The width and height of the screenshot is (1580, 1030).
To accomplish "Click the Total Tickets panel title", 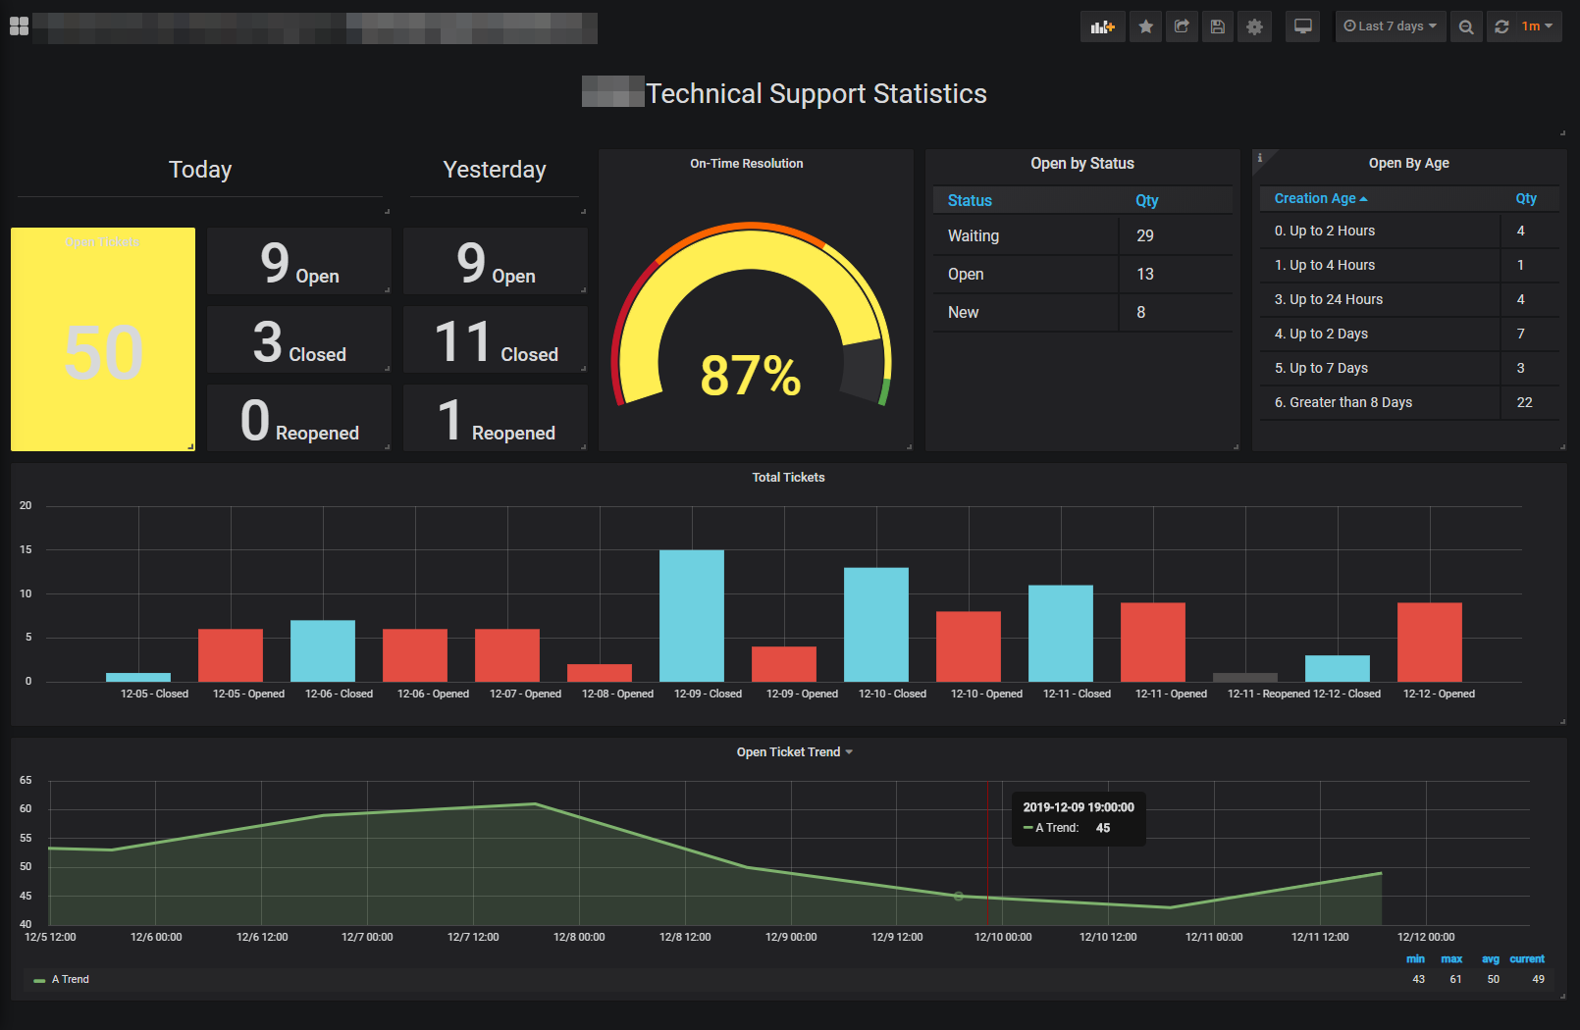I will 788,478.
